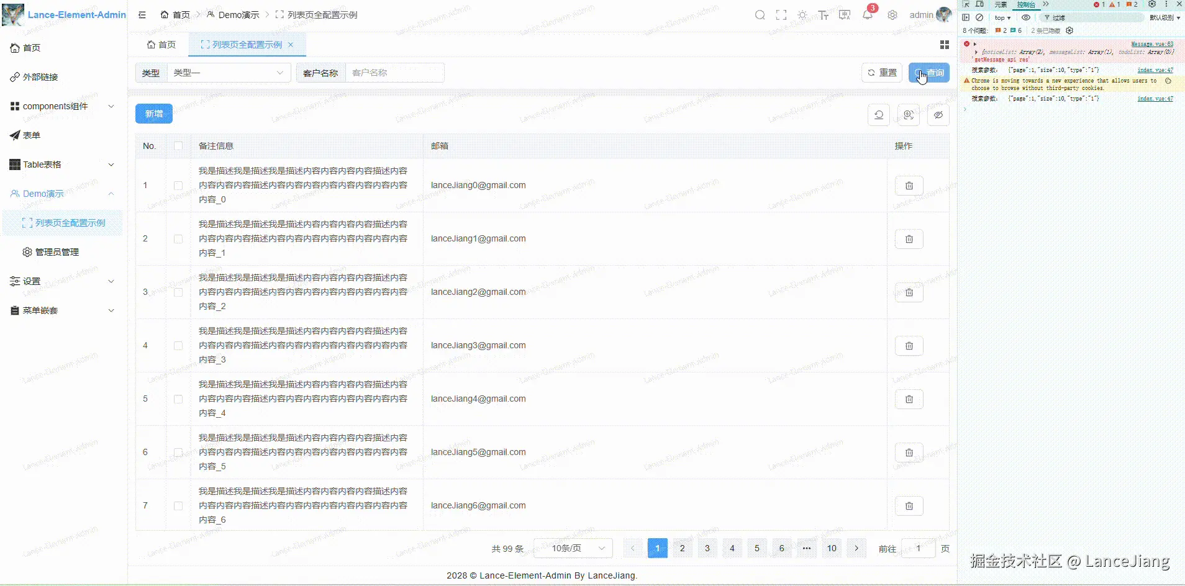Viewport: 1185px width, 586px height.
Task: Open the 类型 dropdown selector
Action: tap(227, 73)
